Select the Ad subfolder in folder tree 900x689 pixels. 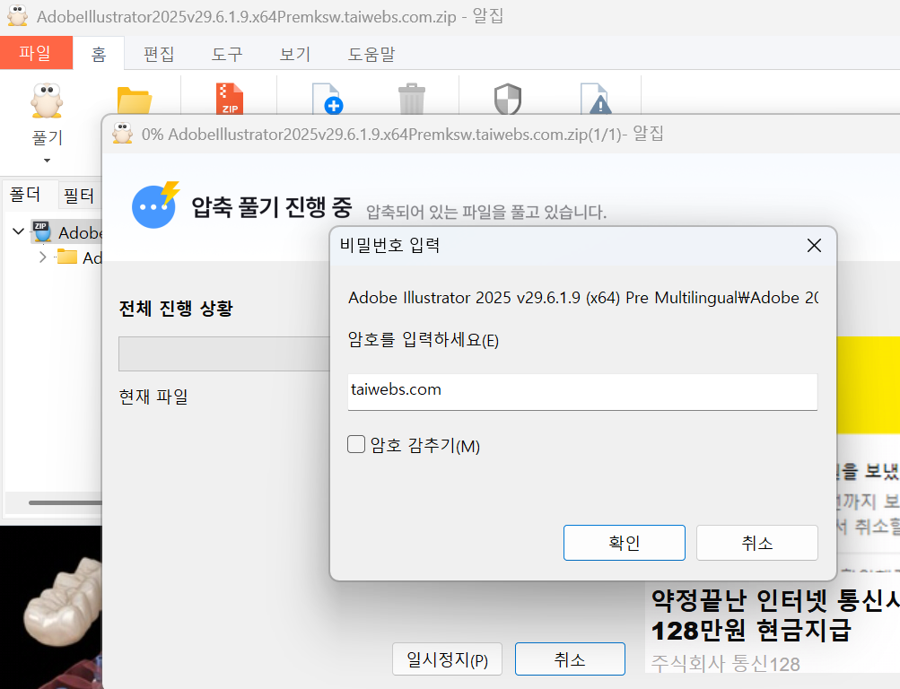(80, 257)
